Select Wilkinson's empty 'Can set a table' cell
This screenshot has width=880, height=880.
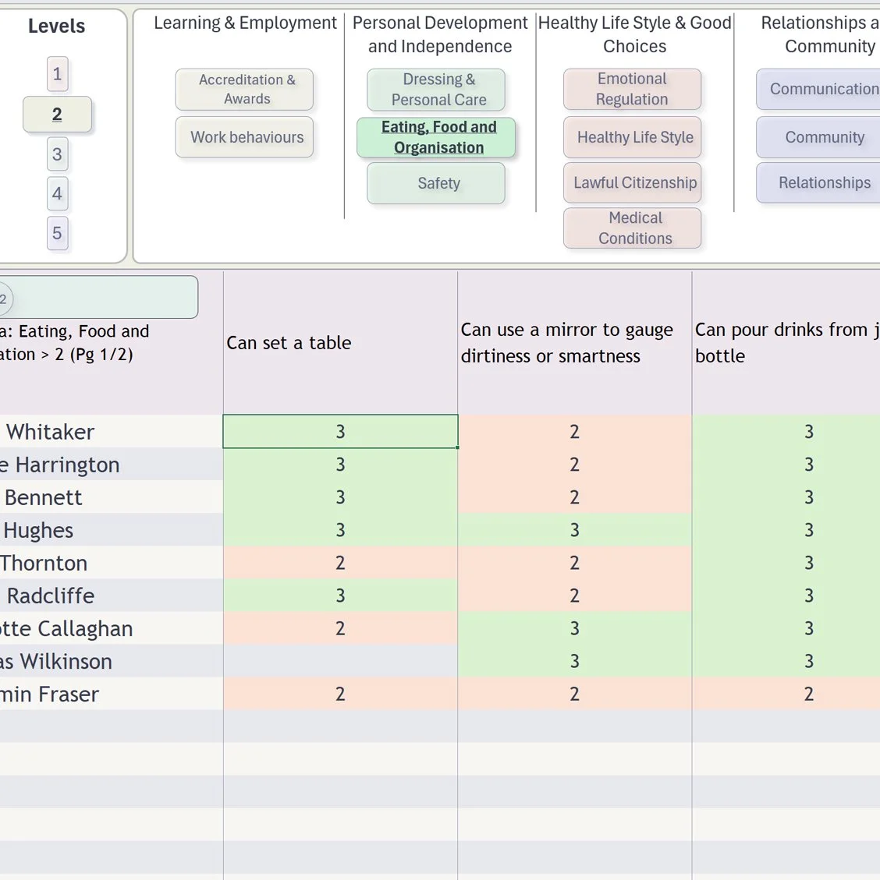click(340, 661)
